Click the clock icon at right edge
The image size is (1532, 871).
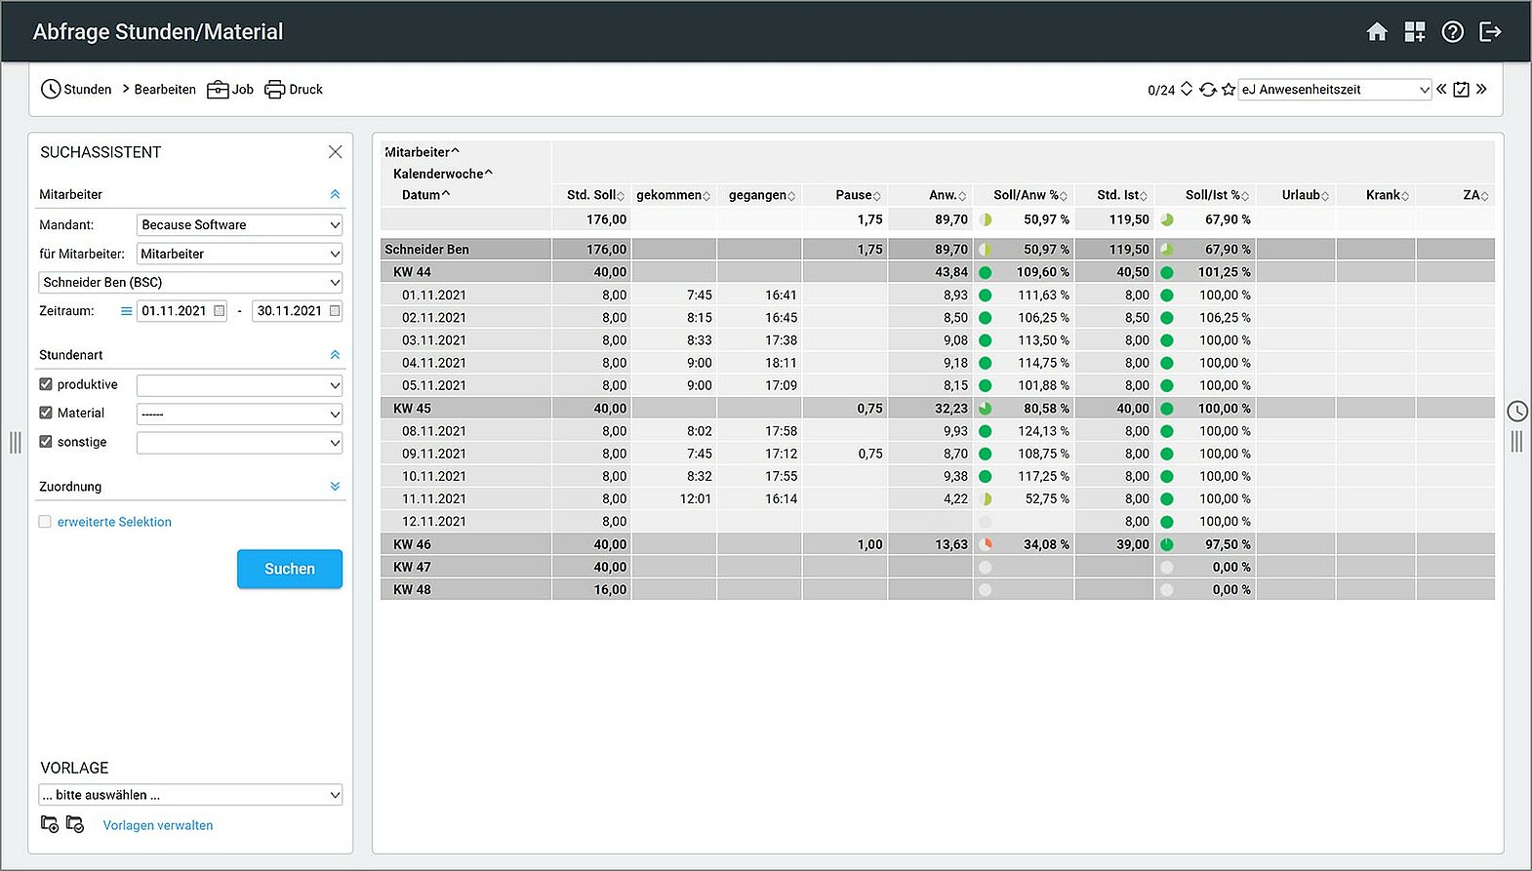[1516, 412]
